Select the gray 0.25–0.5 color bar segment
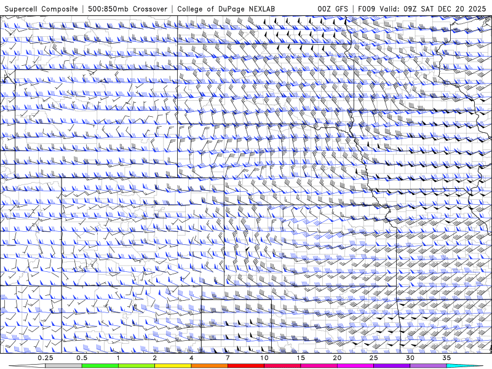The height and width of the screenshot is (369, 492). [x=63, y=366]
